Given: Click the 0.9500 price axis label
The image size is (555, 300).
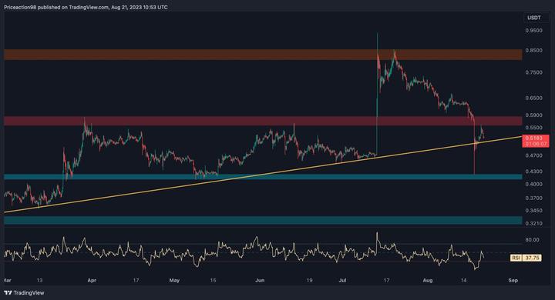Looking at the screenshot, I should (533, 31).
